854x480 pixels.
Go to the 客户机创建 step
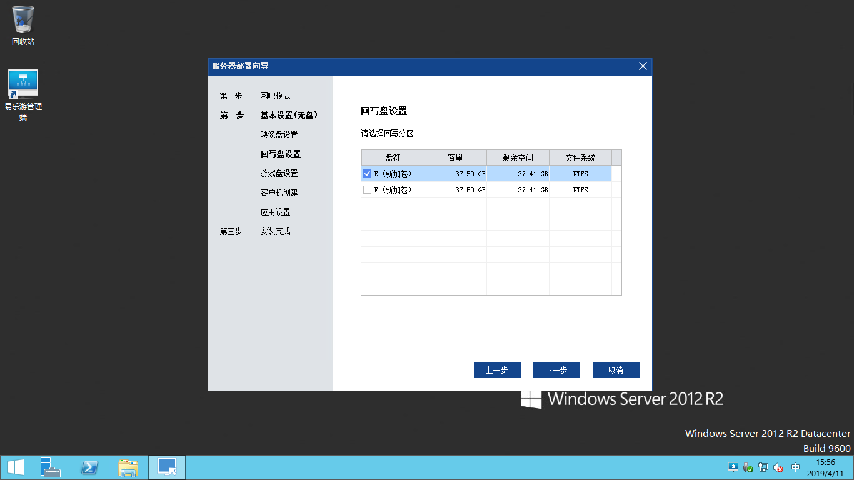(x=279, y=193)
